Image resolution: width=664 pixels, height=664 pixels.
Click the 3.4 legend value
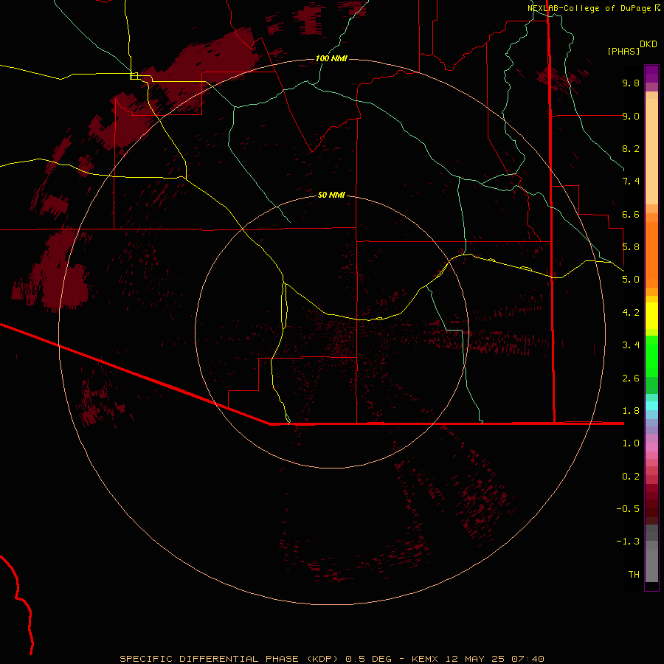pyautogui.click(x=631, y=345)
